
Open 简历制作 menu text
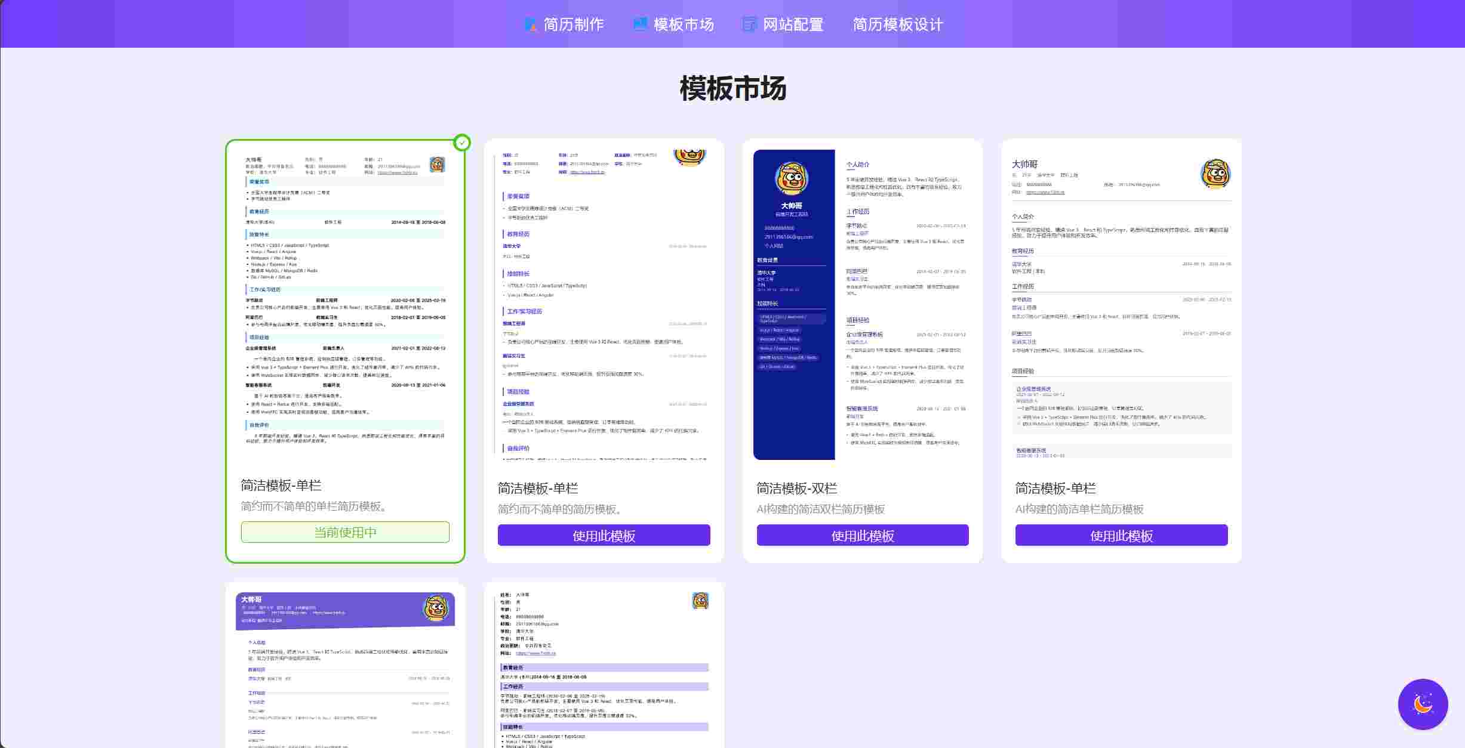point(574,24)
